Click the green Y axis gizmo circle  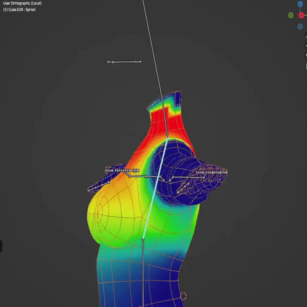coord(291,15)
